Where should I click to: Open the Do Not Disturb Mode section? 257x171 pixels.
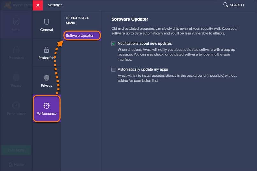point(75,20)
